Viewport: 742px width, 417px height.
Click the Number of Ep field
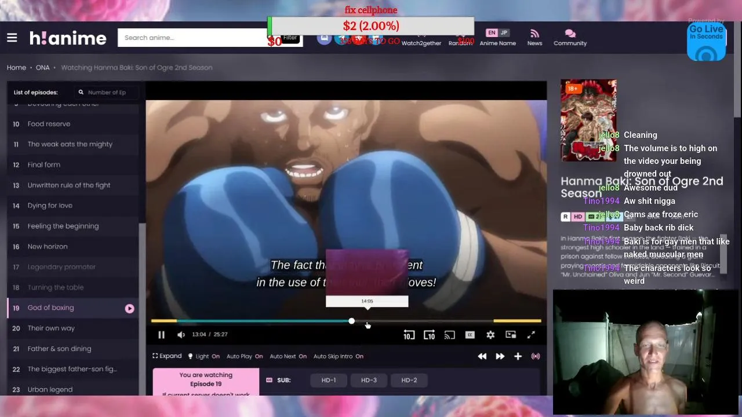(107, 92)
